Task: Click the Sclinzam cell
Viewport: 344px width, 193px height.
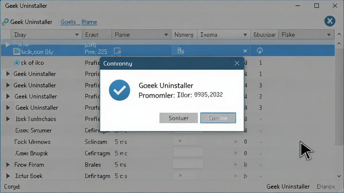Action: tap(96, 142)
